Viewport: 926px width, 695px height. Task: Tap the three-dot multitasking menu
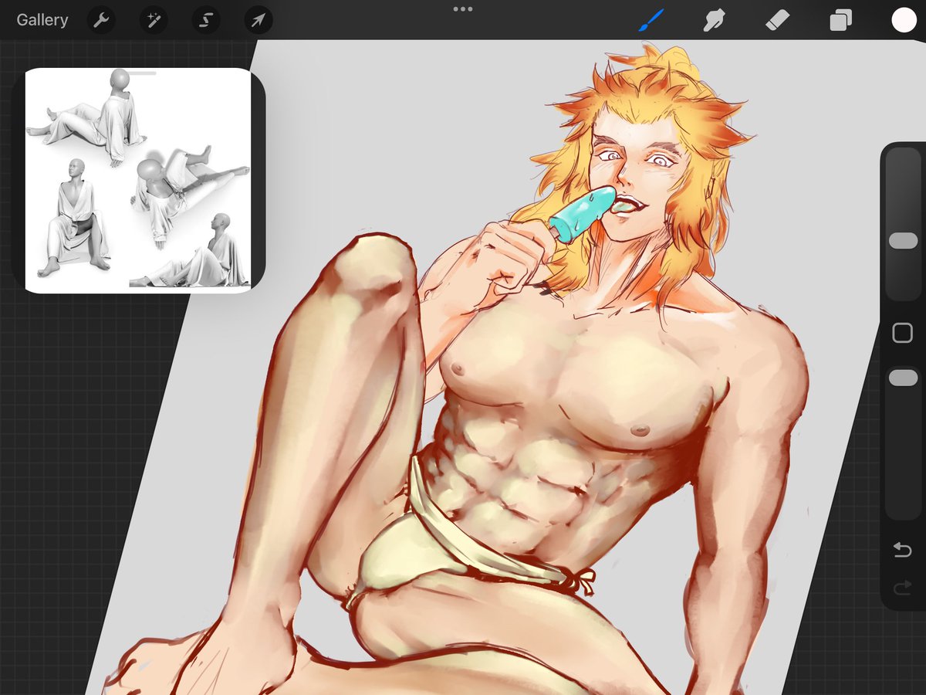pos(463,9)
